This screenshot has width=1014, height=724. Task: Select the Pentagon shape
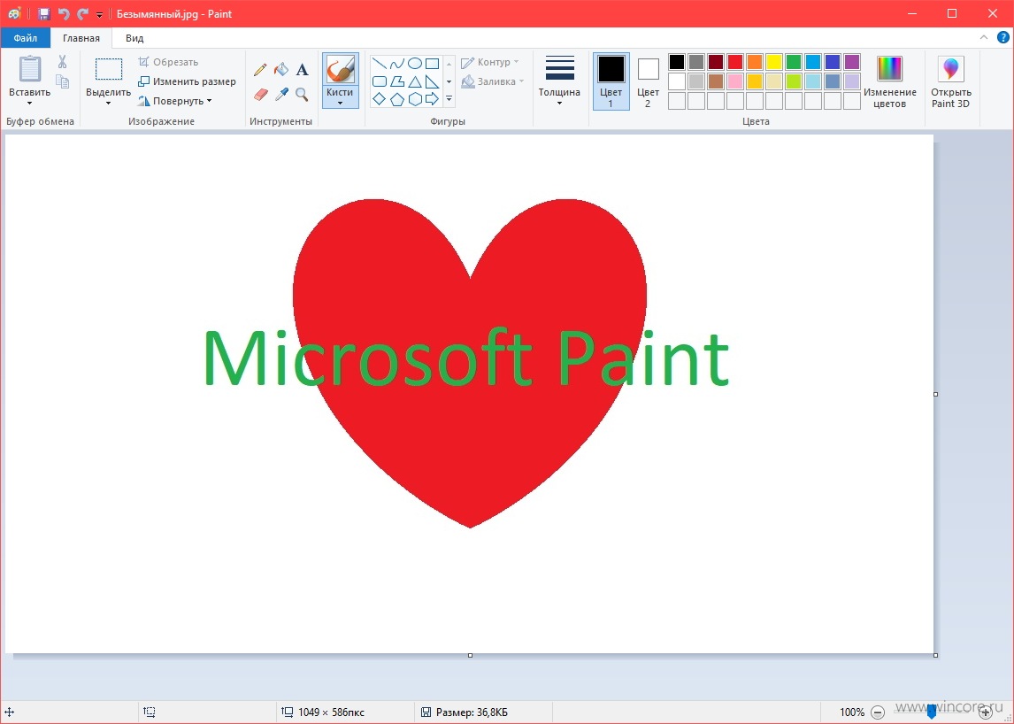point(397,99)
